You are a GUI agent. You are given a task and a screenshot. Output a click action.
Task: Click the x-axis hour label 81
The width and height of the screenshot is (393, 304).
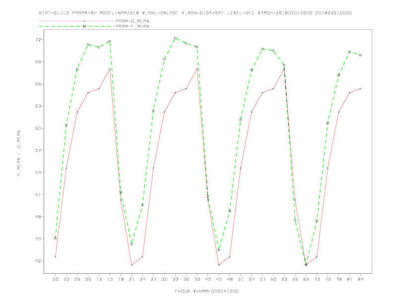[x=350, y=279]
